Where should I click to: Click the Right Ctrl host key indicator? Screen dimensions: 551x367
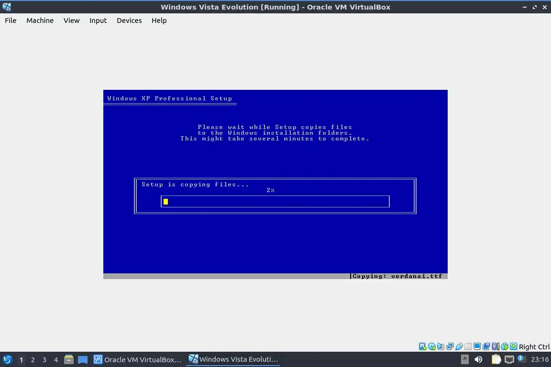pos(534,346)
